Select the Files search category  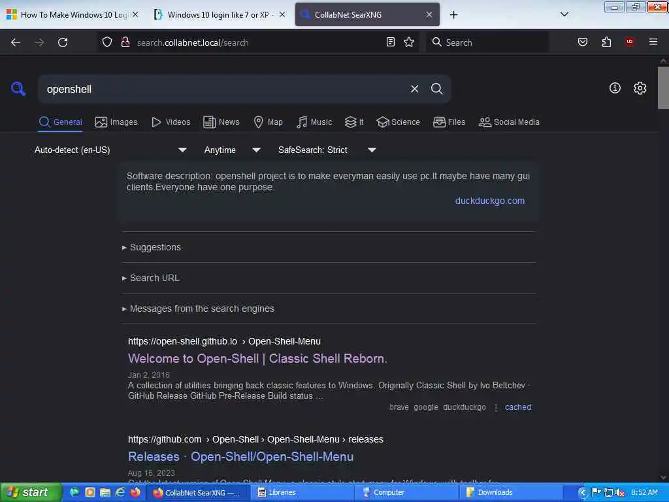[449, 122]
